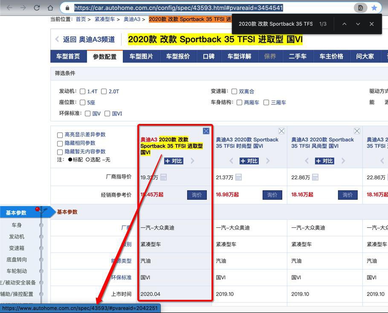Open the calculator icon beside 22.86万 in 风尚型 column
This screenshot has width=388, height=313.
(315, 177)
